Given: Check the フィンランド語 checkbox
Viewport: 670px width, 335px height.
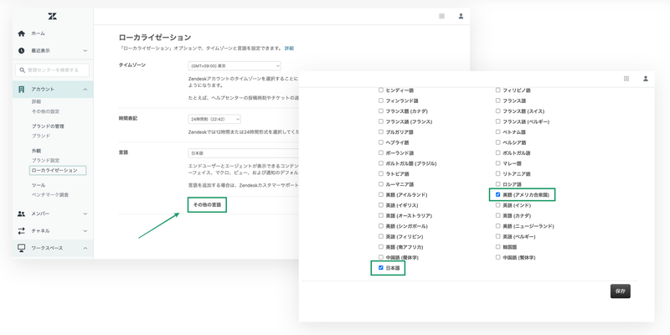Looking at the screenshot, I should (x=381, y=100).
